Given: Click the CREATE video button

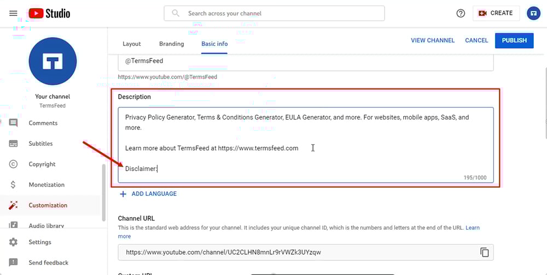Looking at the screenshot, I should click(x=496, y=13).
